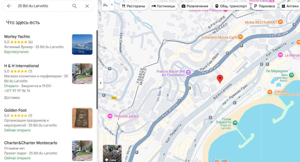Select the Парковка filter chip
Viewport: 300px width, 162px height.
(x=264, y=6)
